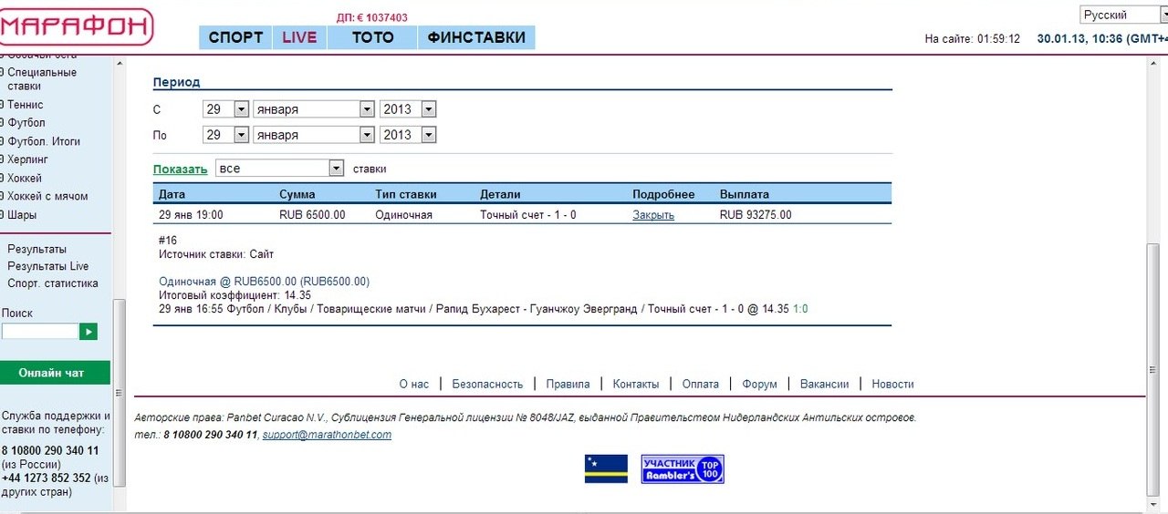Click the Детали column header
Screen dimensions: 1168x514
(500, 194)
